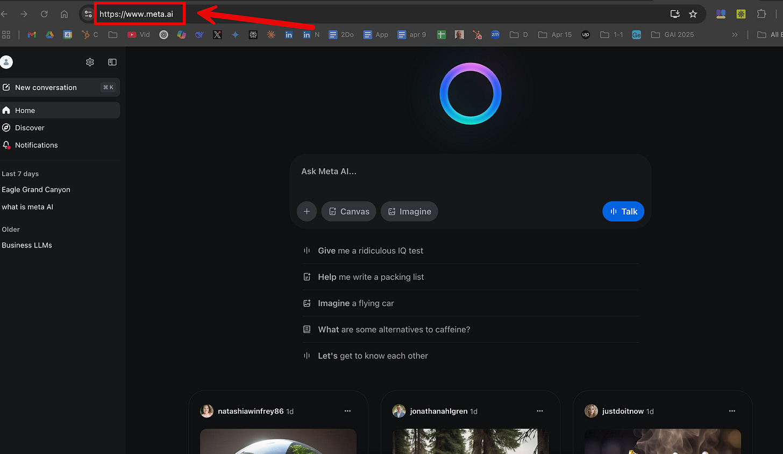Open the Google Drive bookmark
Screen dimensions: 783x454
click(49, 34)
